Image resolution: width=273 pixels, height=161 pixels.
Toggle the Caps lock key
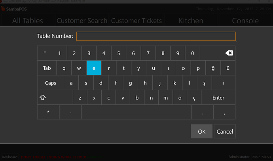(x=51, y=83)
